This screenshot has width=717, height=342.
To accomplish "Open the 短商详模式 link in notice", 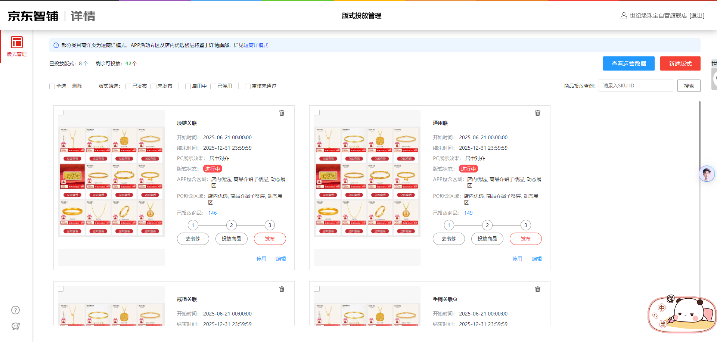I will [x=256, y=45].
